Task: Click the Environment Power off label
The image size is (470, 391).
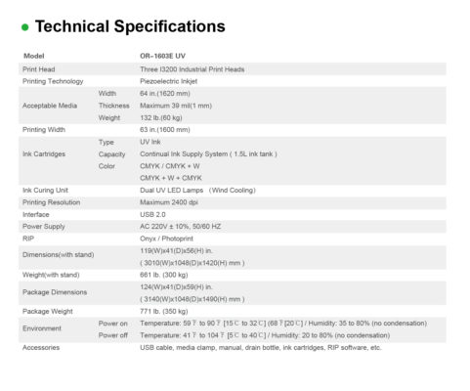Action: pyautogui.click(x=113, y=335)
